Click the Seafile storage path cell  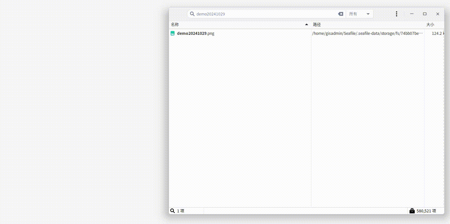368,33
